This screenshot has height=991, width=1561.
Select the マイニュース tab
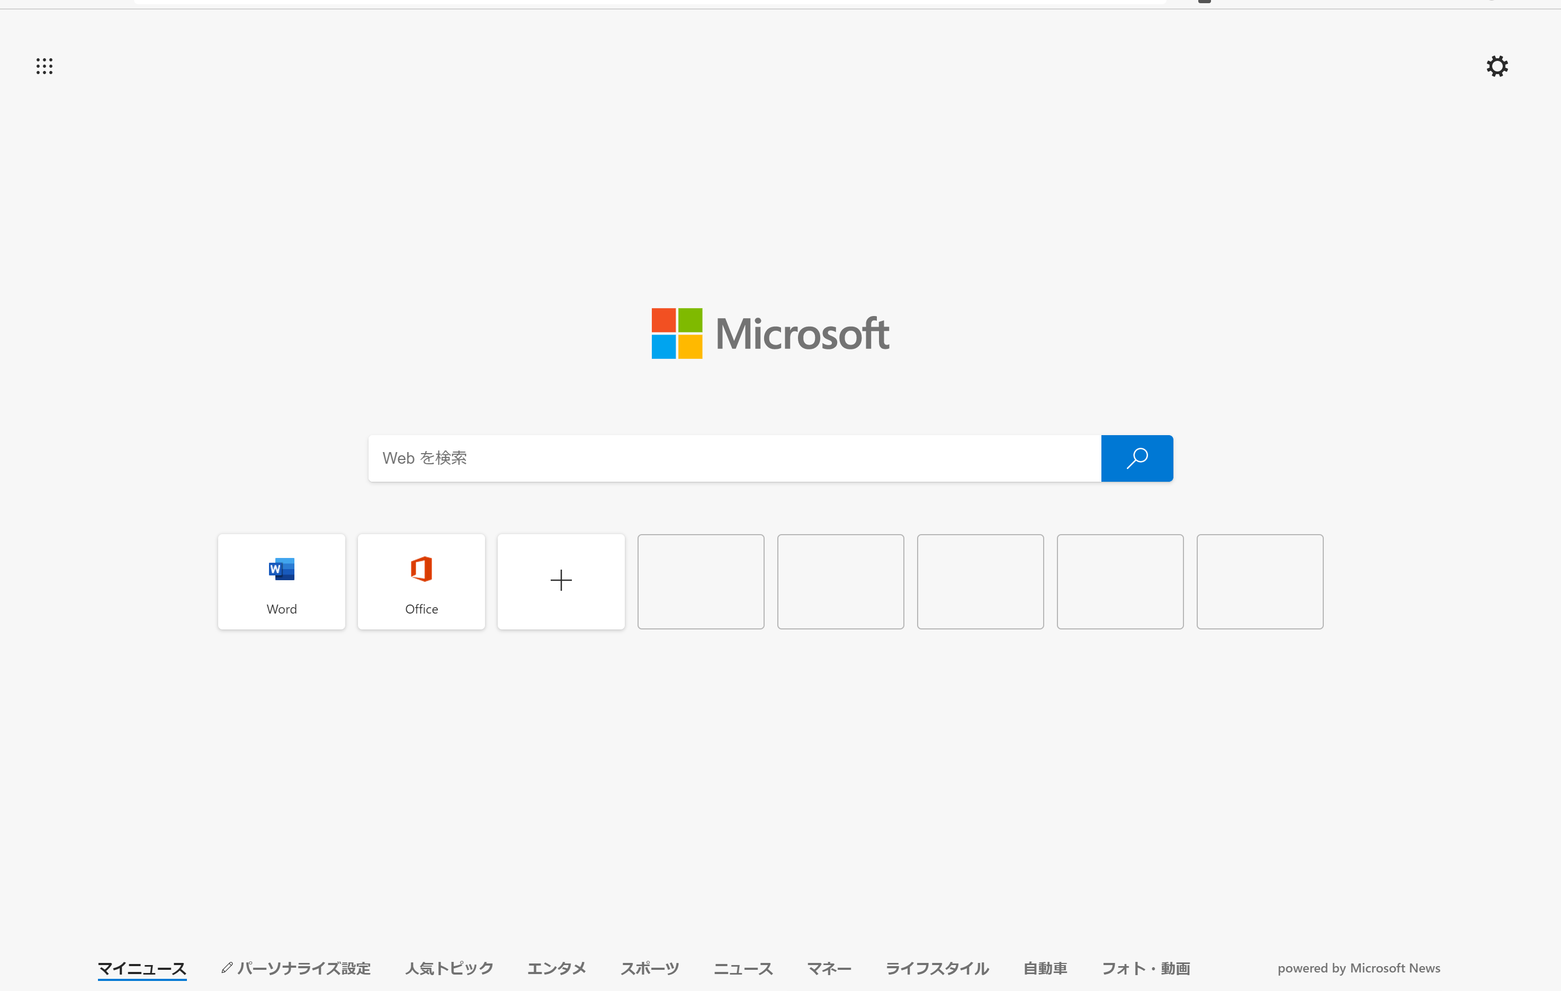[142, 968]
